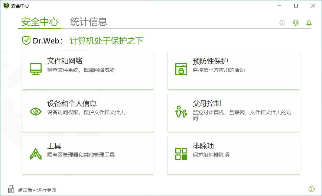Click the description 隔离区管理器和其他管理工具
The height and width of the screenshot is (196, 322).
pos(81,155)
